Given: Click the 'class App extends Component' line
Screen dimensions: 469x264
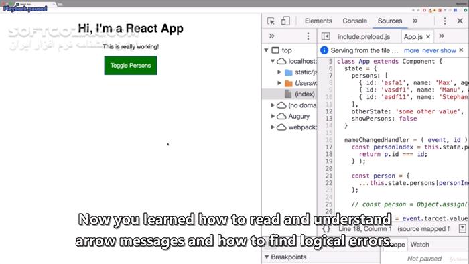Looking at the screenshot, I should click(389, 61).
